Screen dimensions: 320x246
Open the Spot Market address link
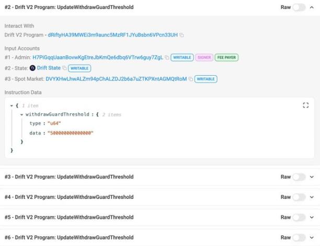coord(116,79)
